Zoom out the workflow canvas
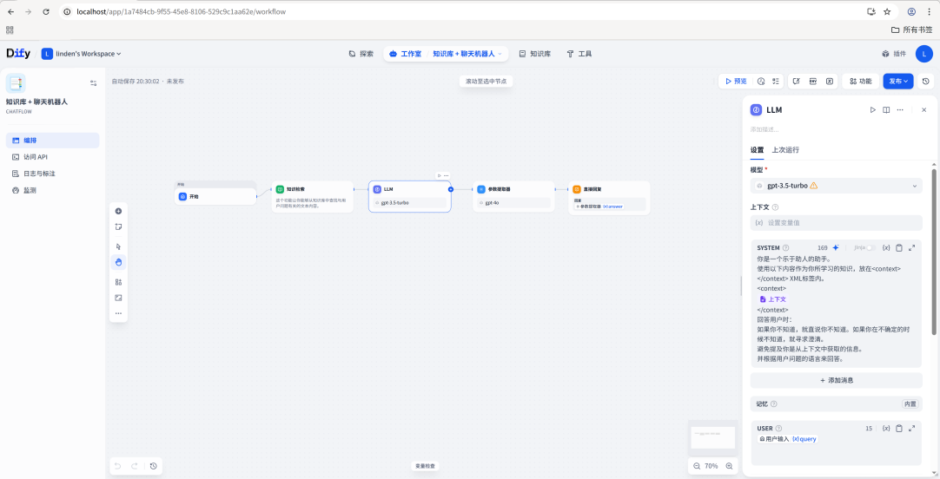This screenshot has width=940, height=479. [x=697, y=466]
